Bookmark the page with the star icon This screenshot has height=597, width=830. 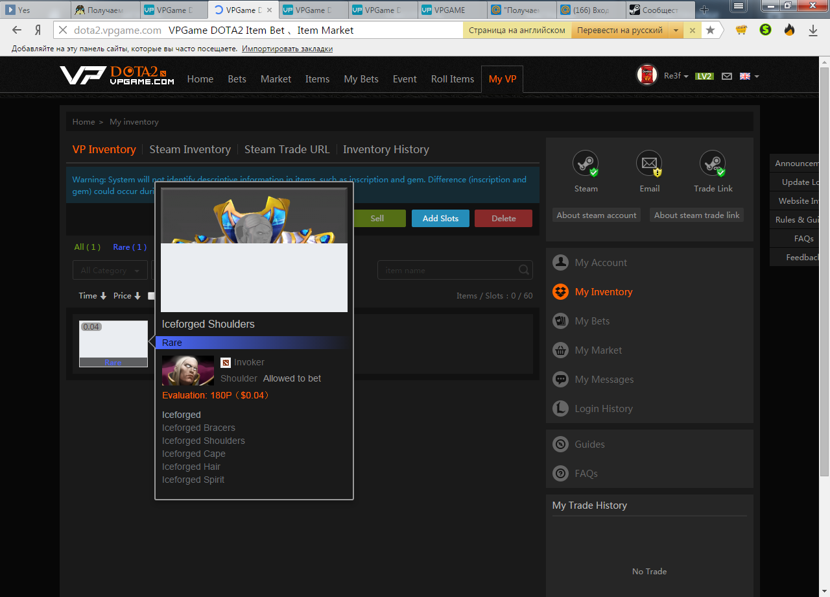[x=710, y=30]
